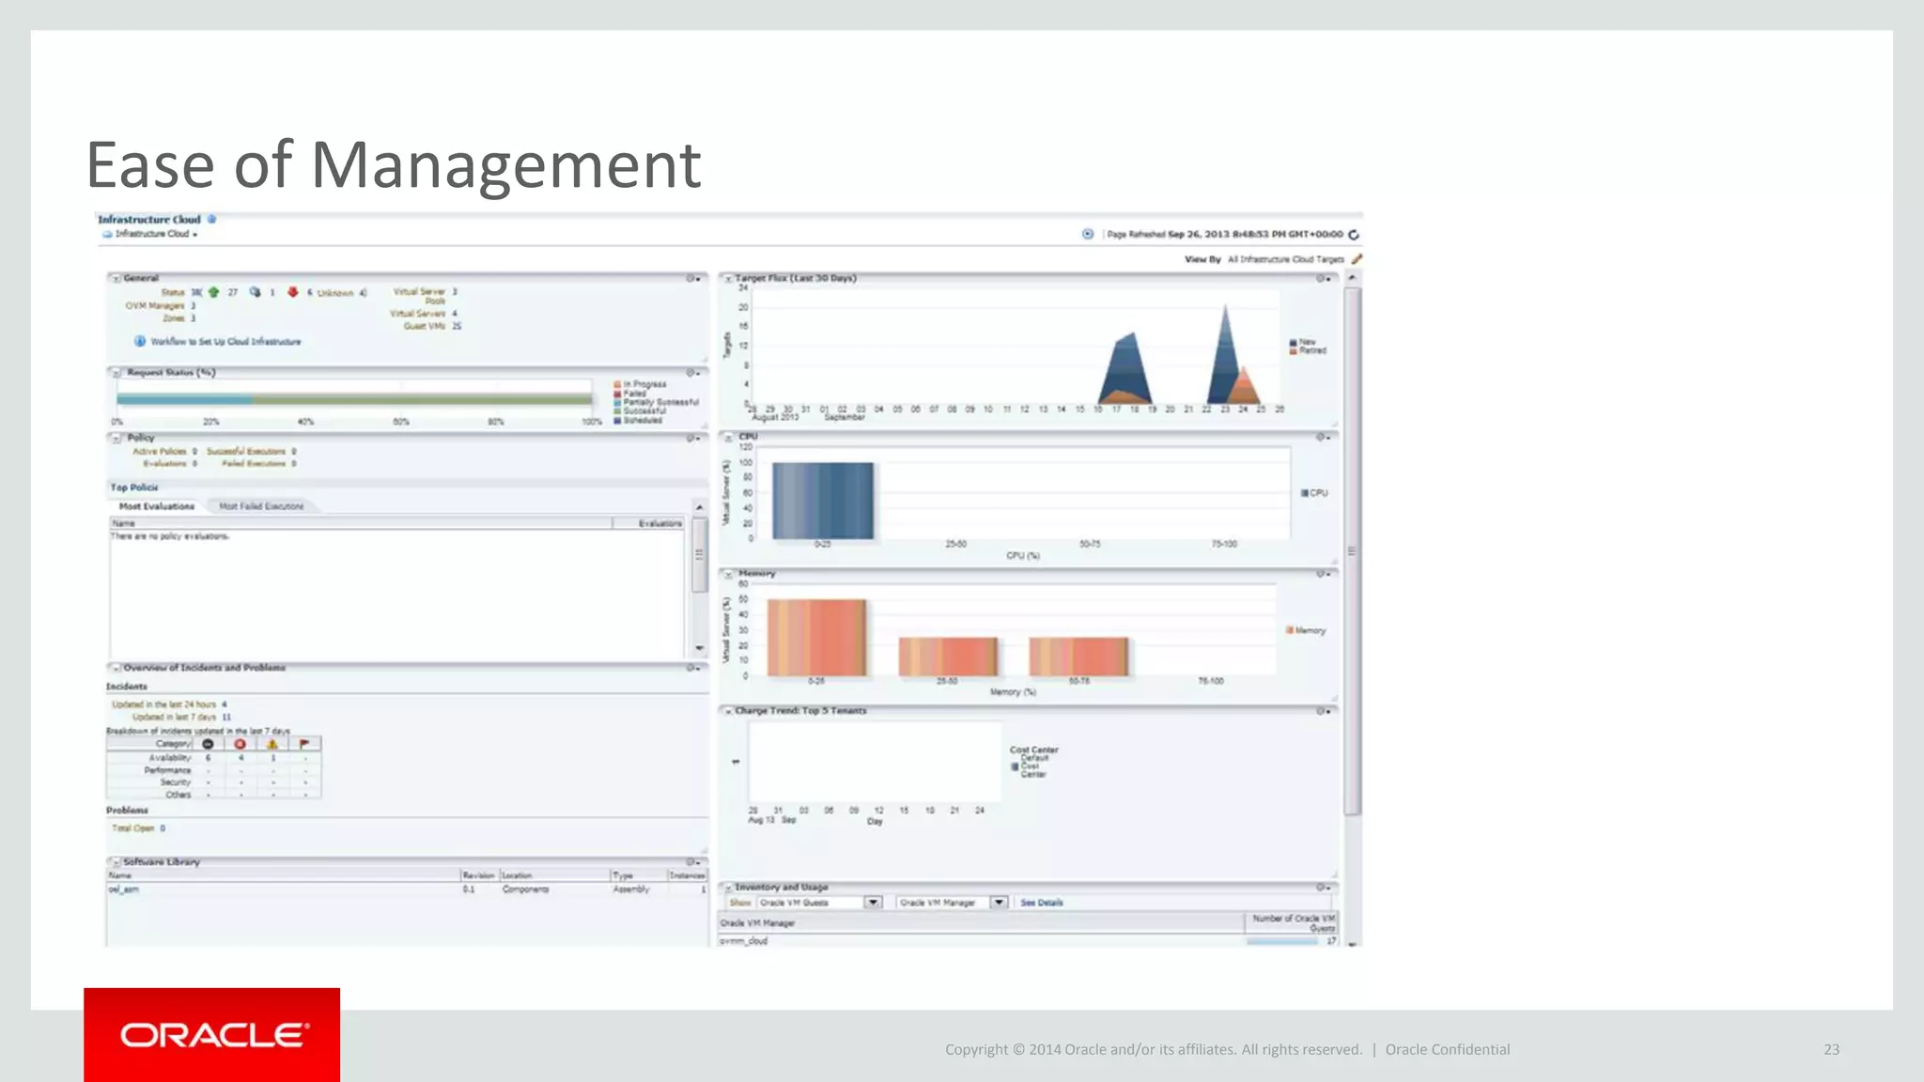Open the CPU panel gear menu
1924x1082 pixels.
[1324, 438]
